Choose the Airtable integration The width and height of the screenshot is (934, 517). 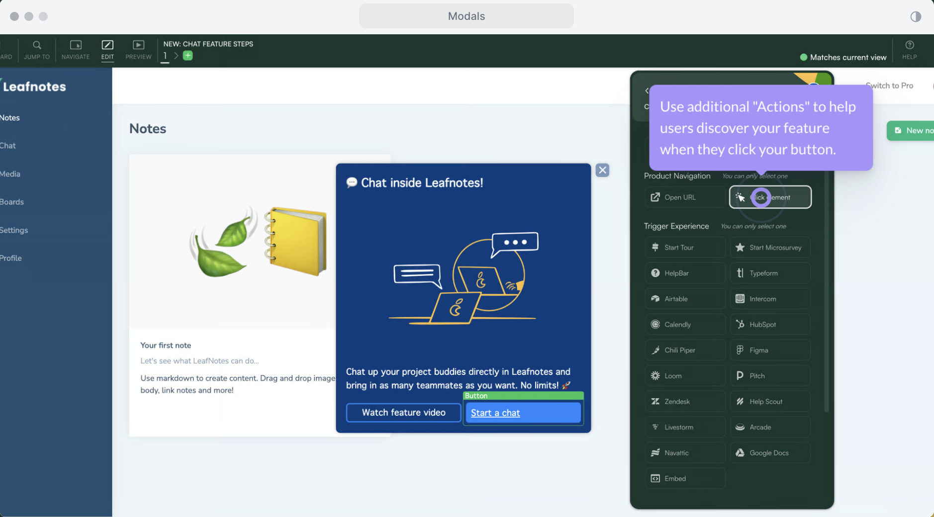tap(684, 299)
